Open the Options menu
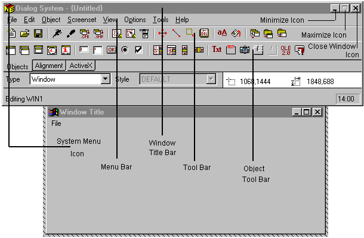This screenshot has height=238, width=364. pos(135,20)
